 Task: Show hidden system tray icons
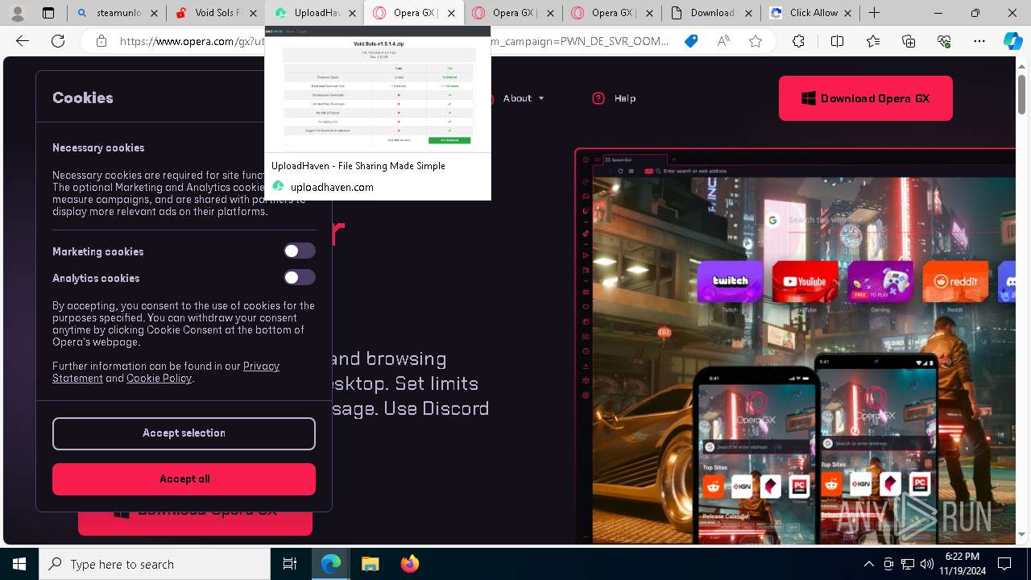[868, 564]
